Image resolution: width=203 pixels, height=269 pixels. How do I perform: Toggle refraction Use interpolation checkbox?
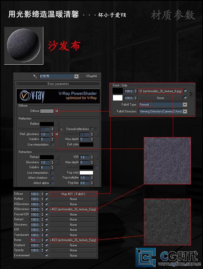pyautogui.click(x=52, y=172)
